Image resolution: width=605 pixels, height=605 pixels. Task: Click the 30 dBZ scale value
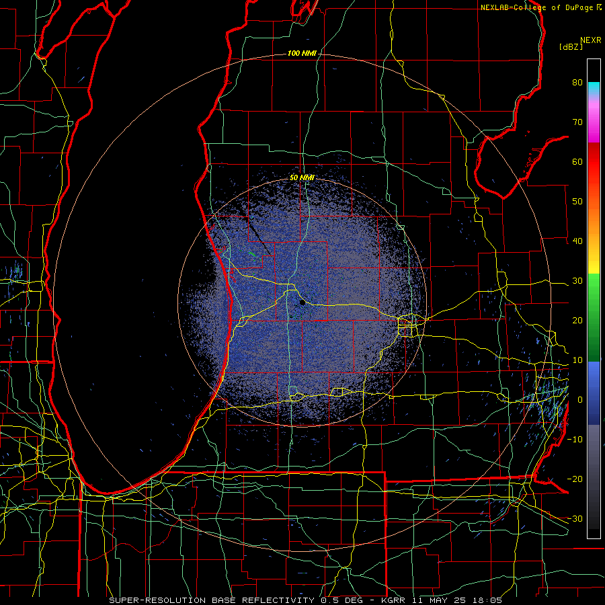577,281
